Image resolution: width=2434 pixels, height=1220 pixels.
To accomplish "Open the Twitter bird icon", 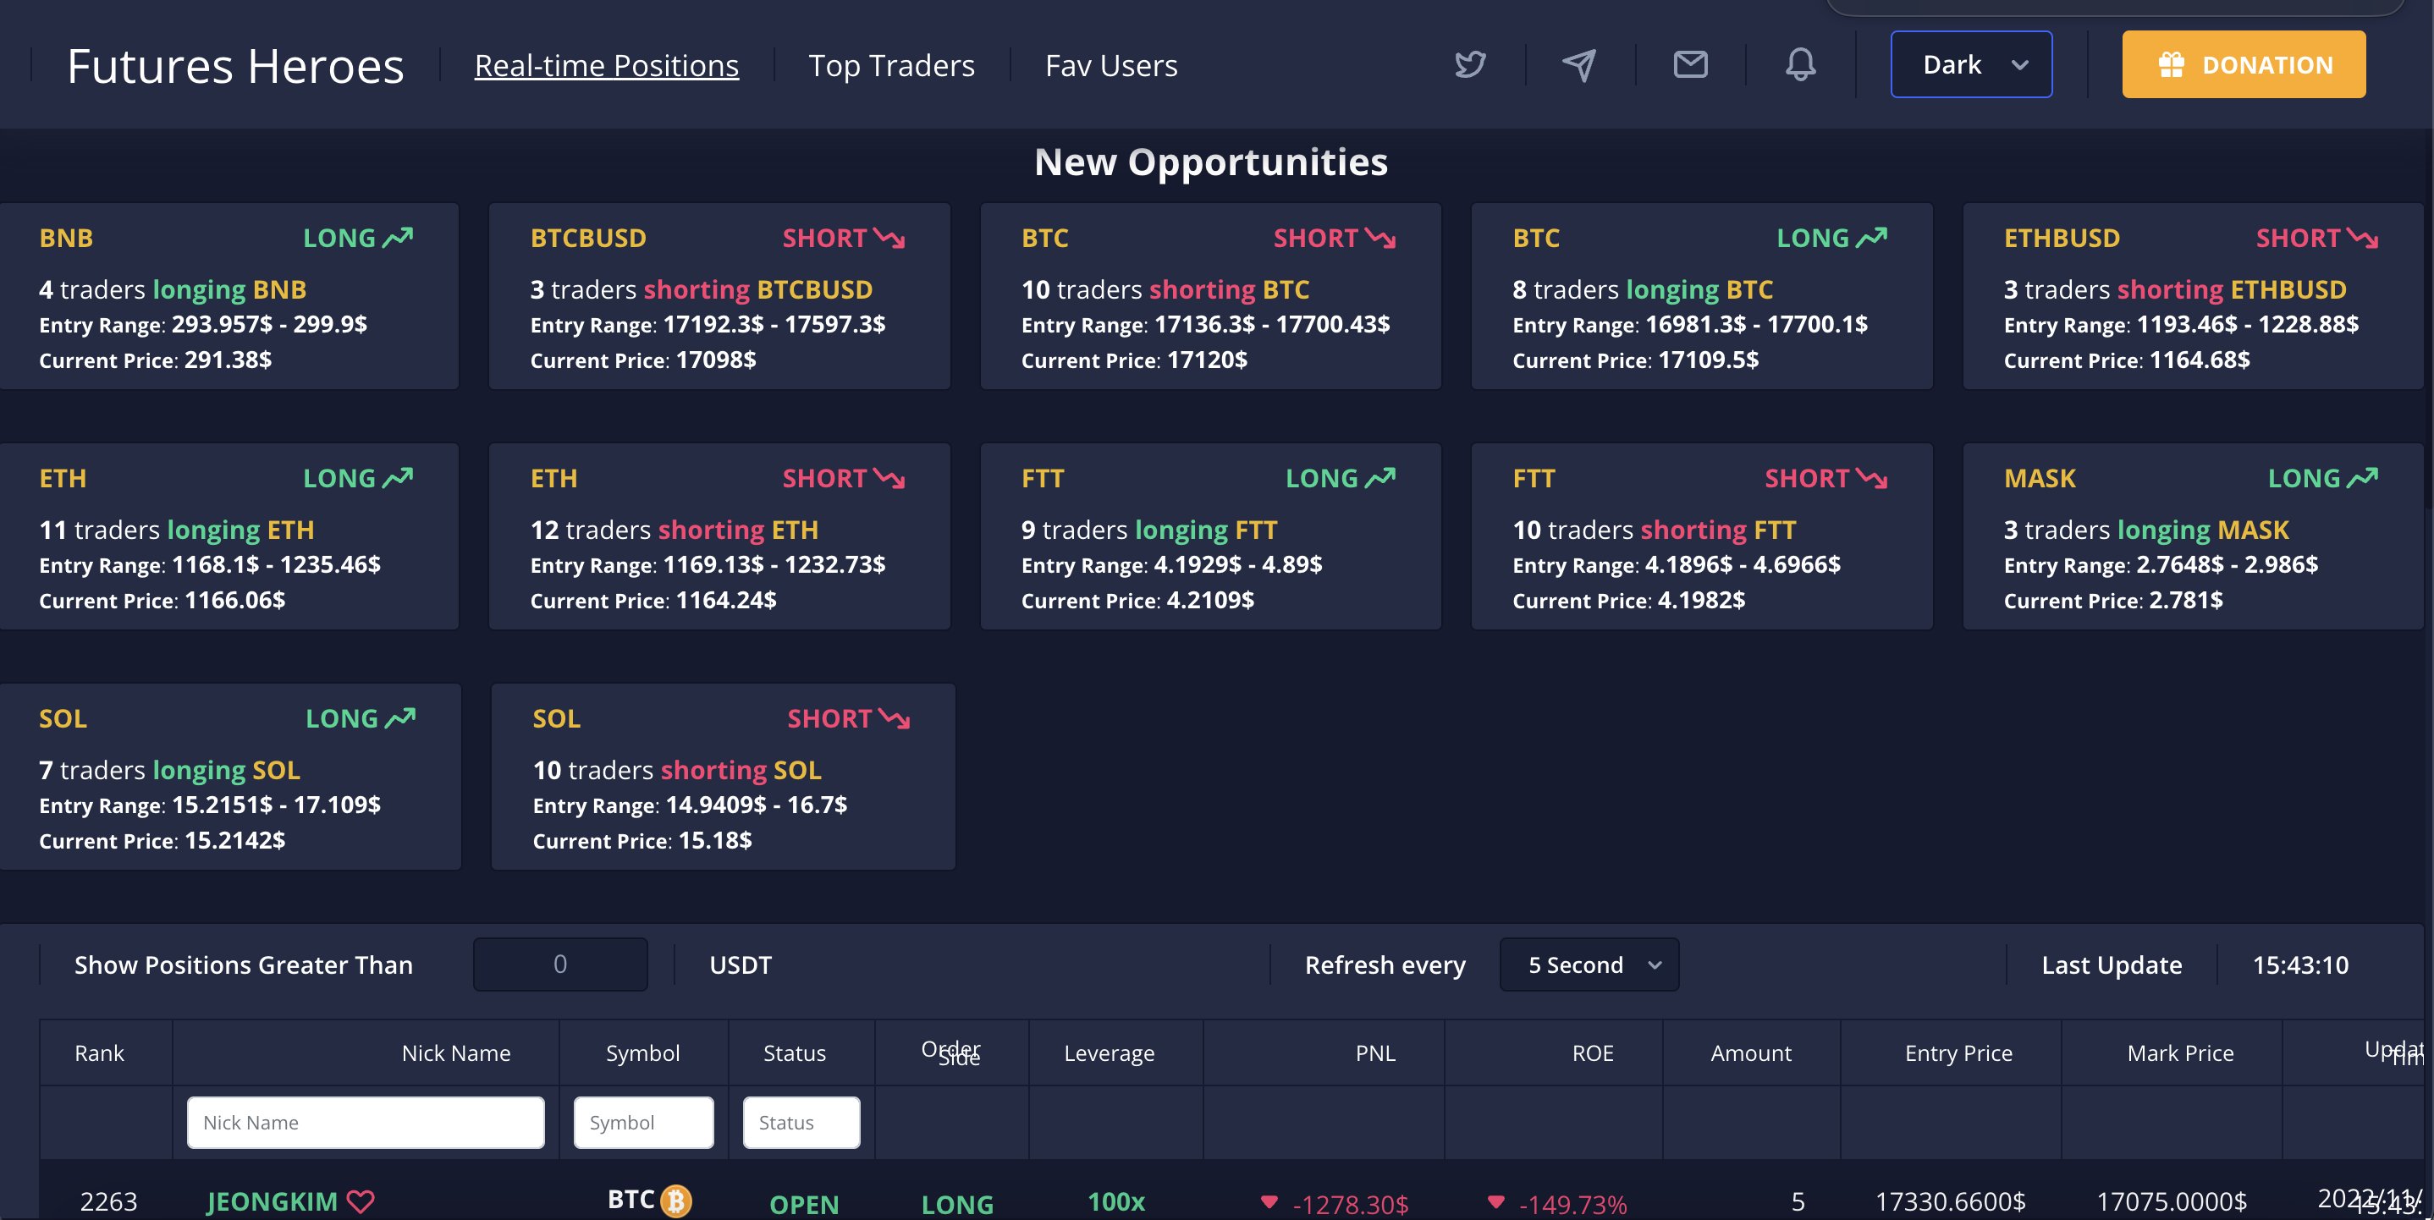I will click(x=1469, y=64).
